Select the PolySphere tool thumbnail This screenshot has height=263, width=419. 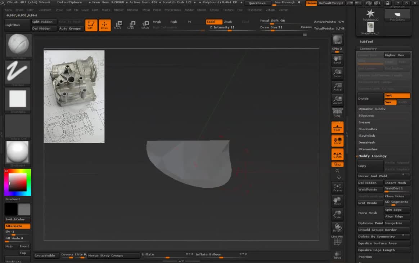[x=397, y=15]
